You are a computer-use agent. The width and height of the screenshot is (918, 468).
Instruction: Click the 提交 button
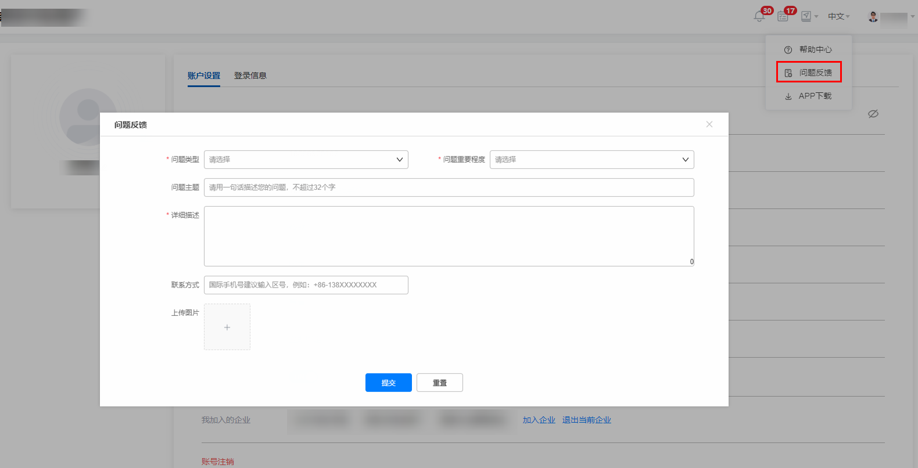point(389,383)
